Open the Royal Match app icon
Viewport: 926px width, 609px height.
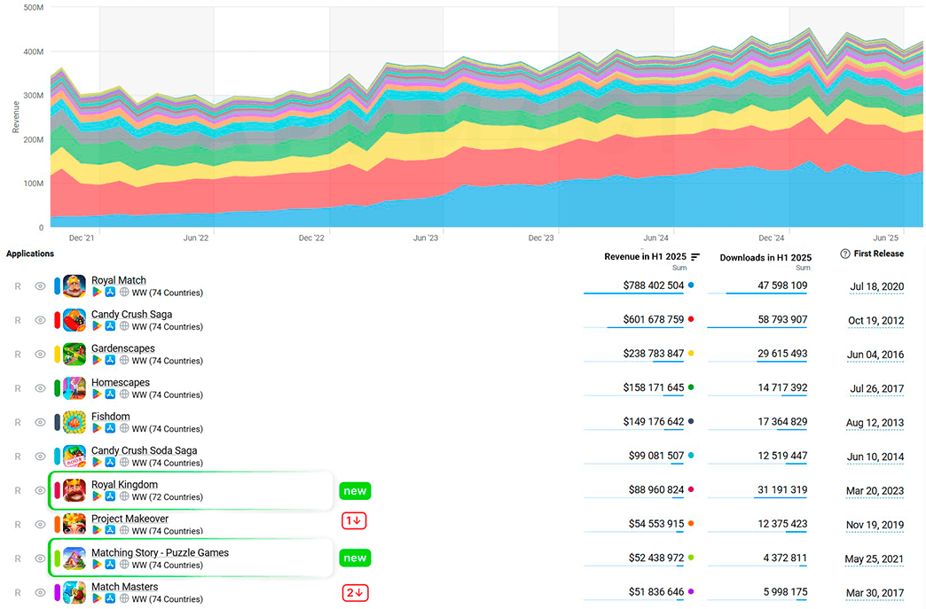pyautogui.click(x=75, y=286)
